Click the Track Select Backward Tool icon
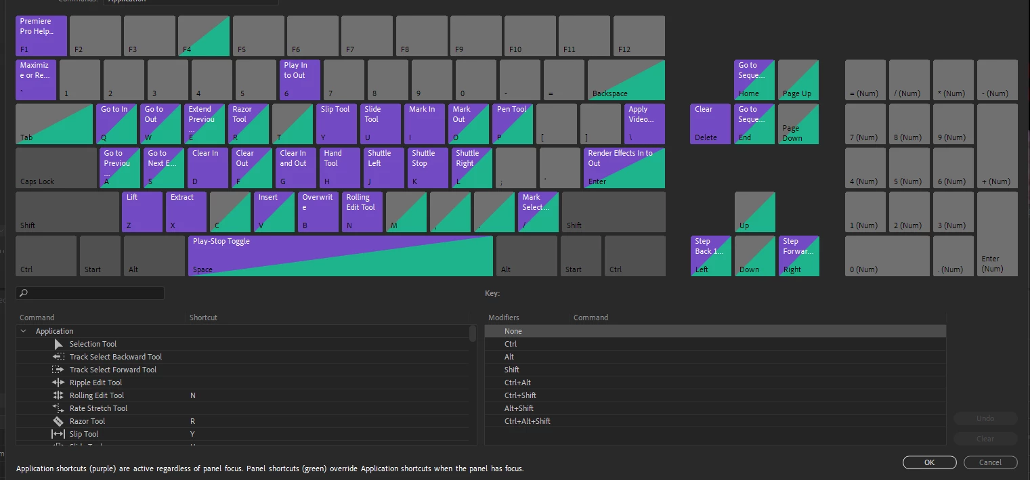This screenshot has width=1030, height=480. (x=58, y=357)
